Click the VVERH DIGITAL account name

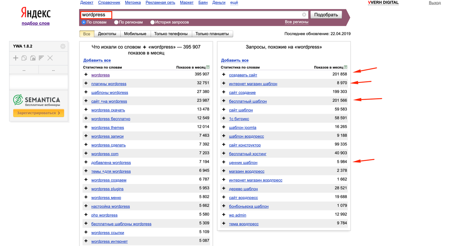tap(383, 3)
